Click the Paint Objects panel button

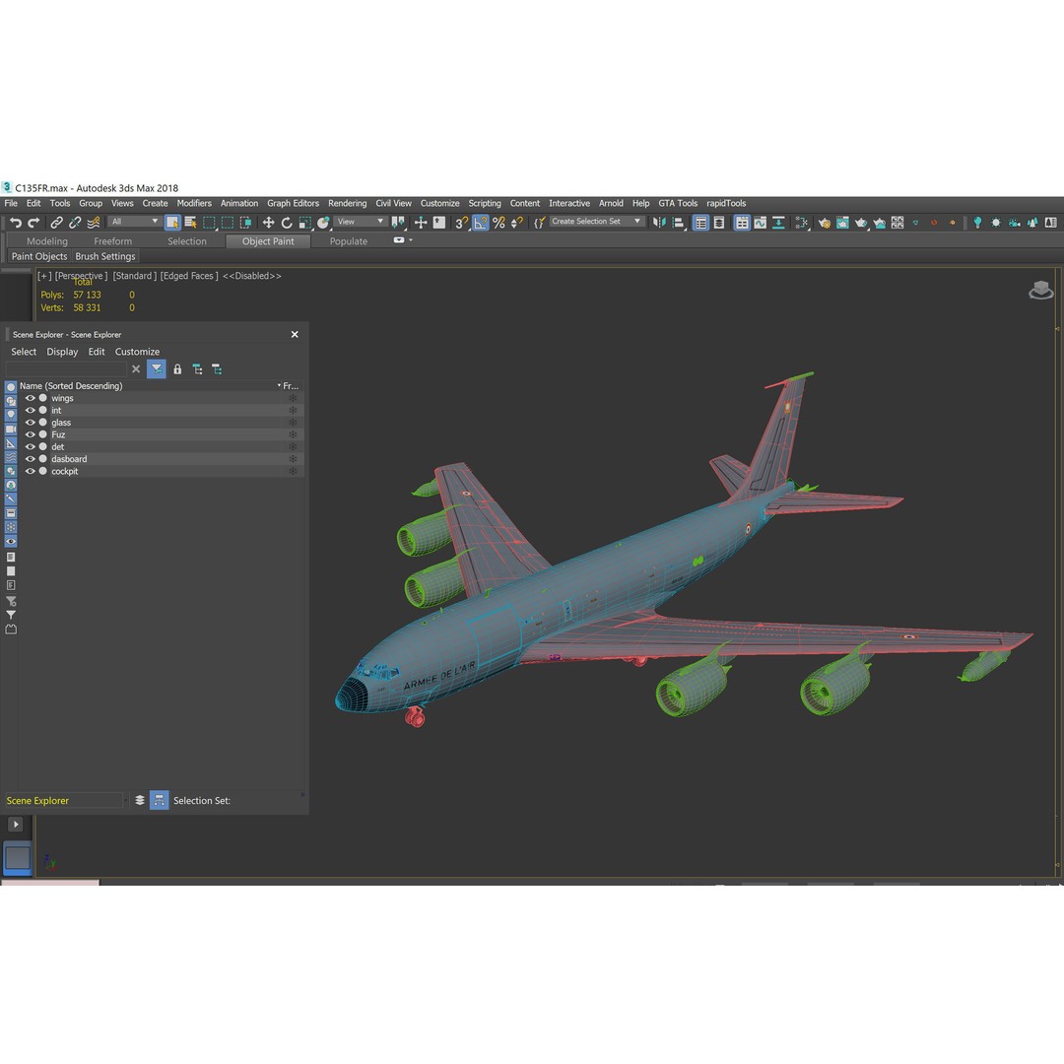click(x=38, y=256)
